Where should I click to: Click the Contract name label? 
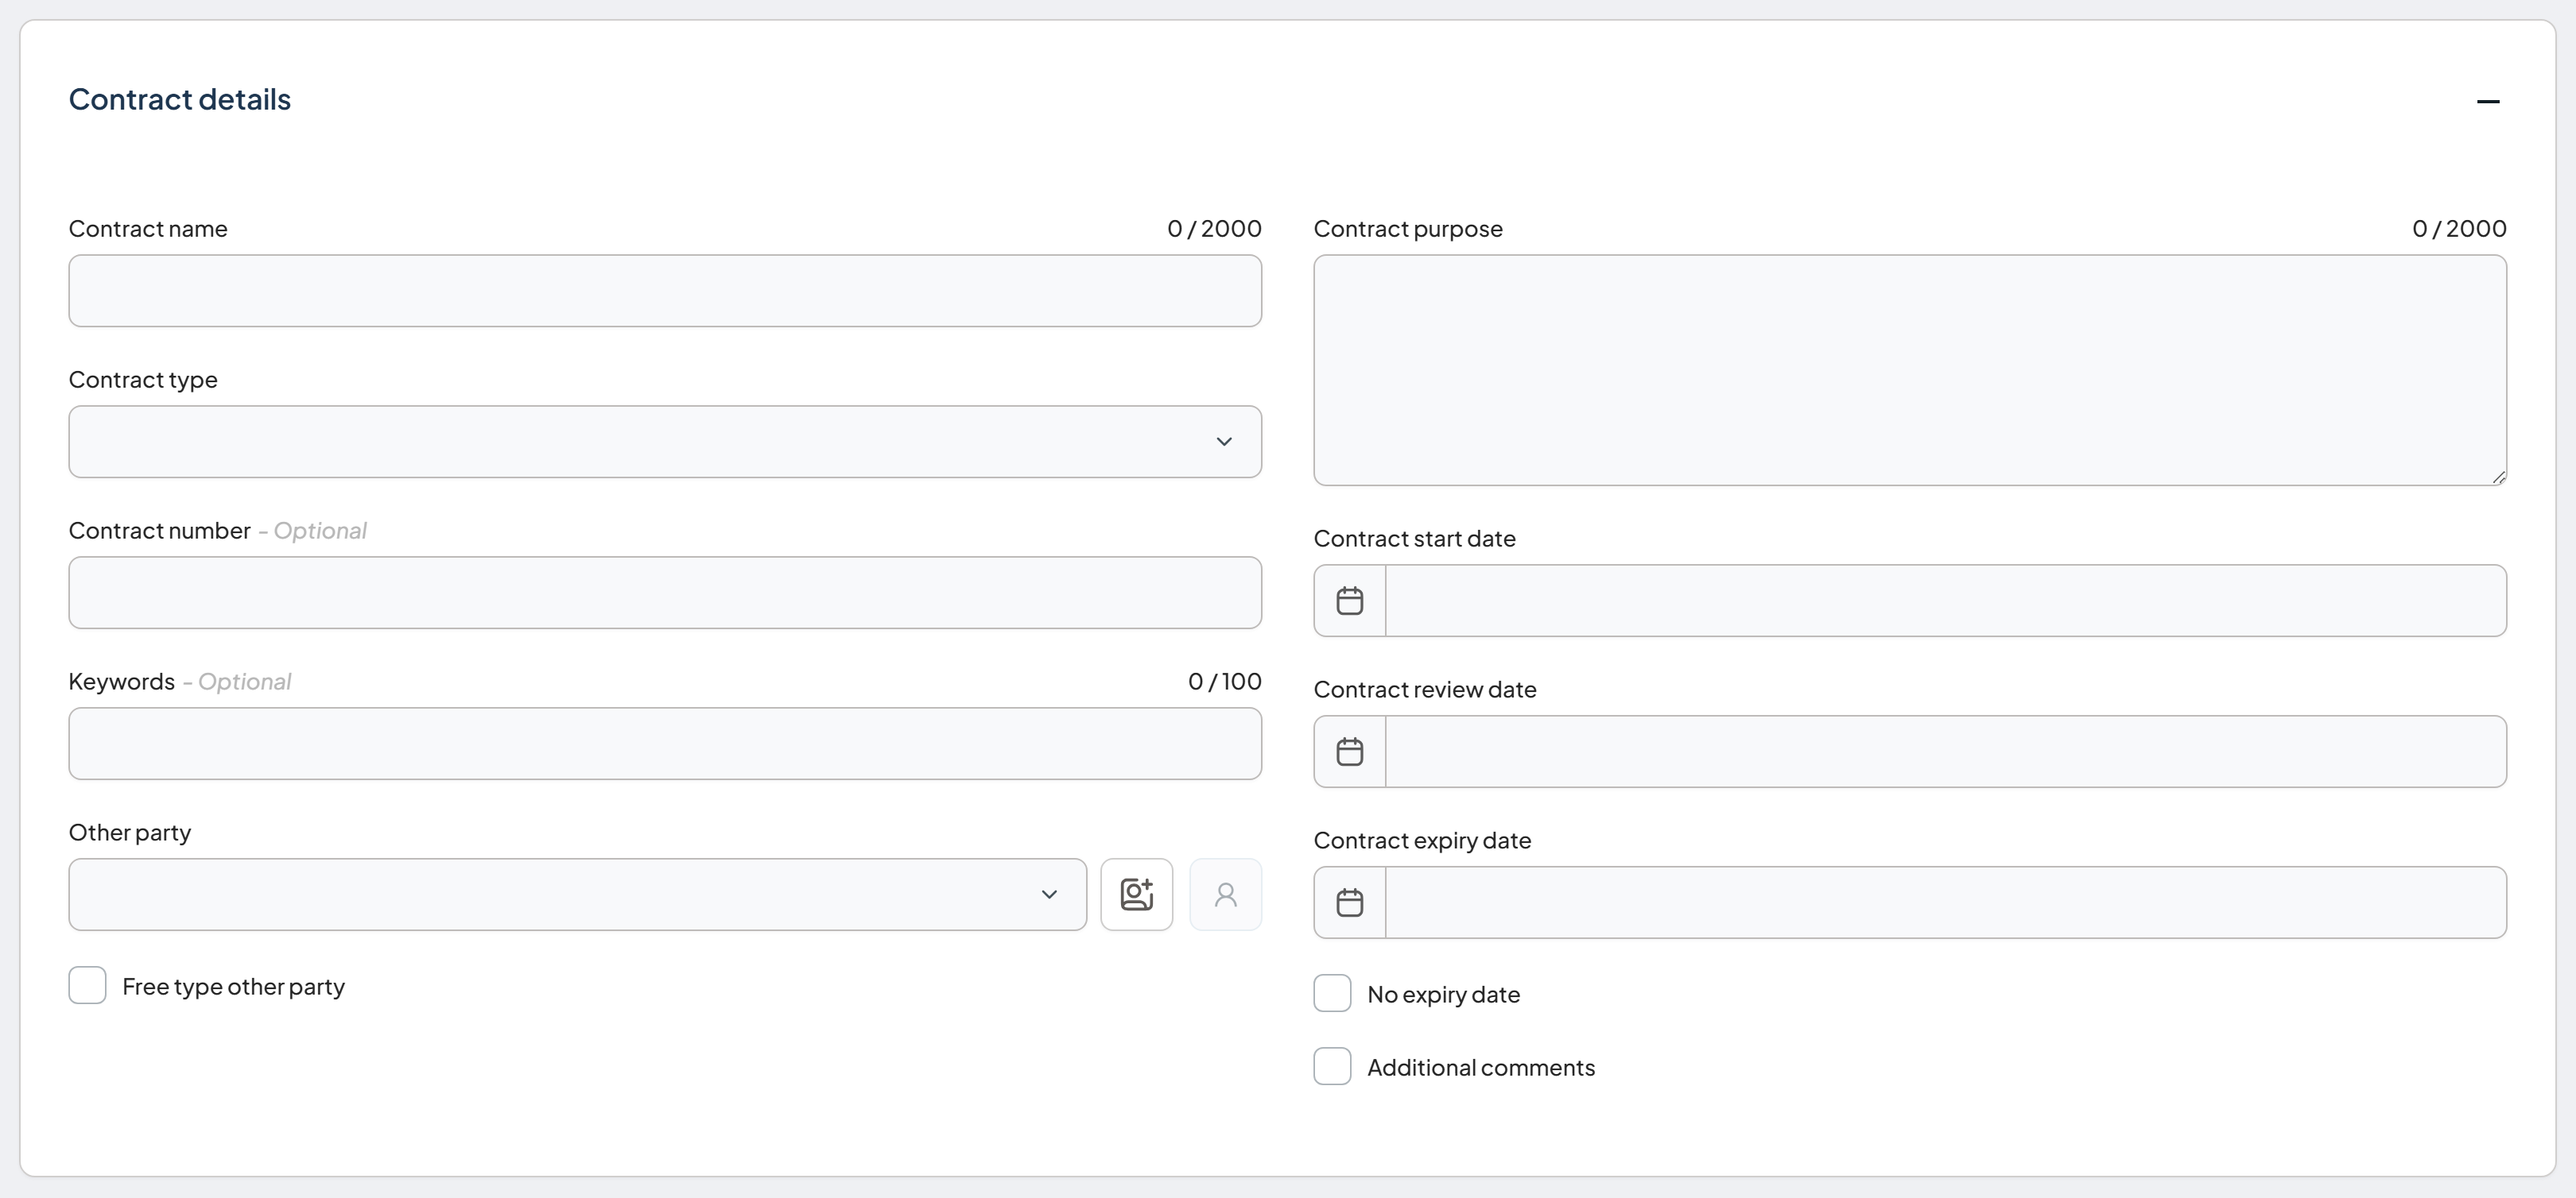click(148, 229)
